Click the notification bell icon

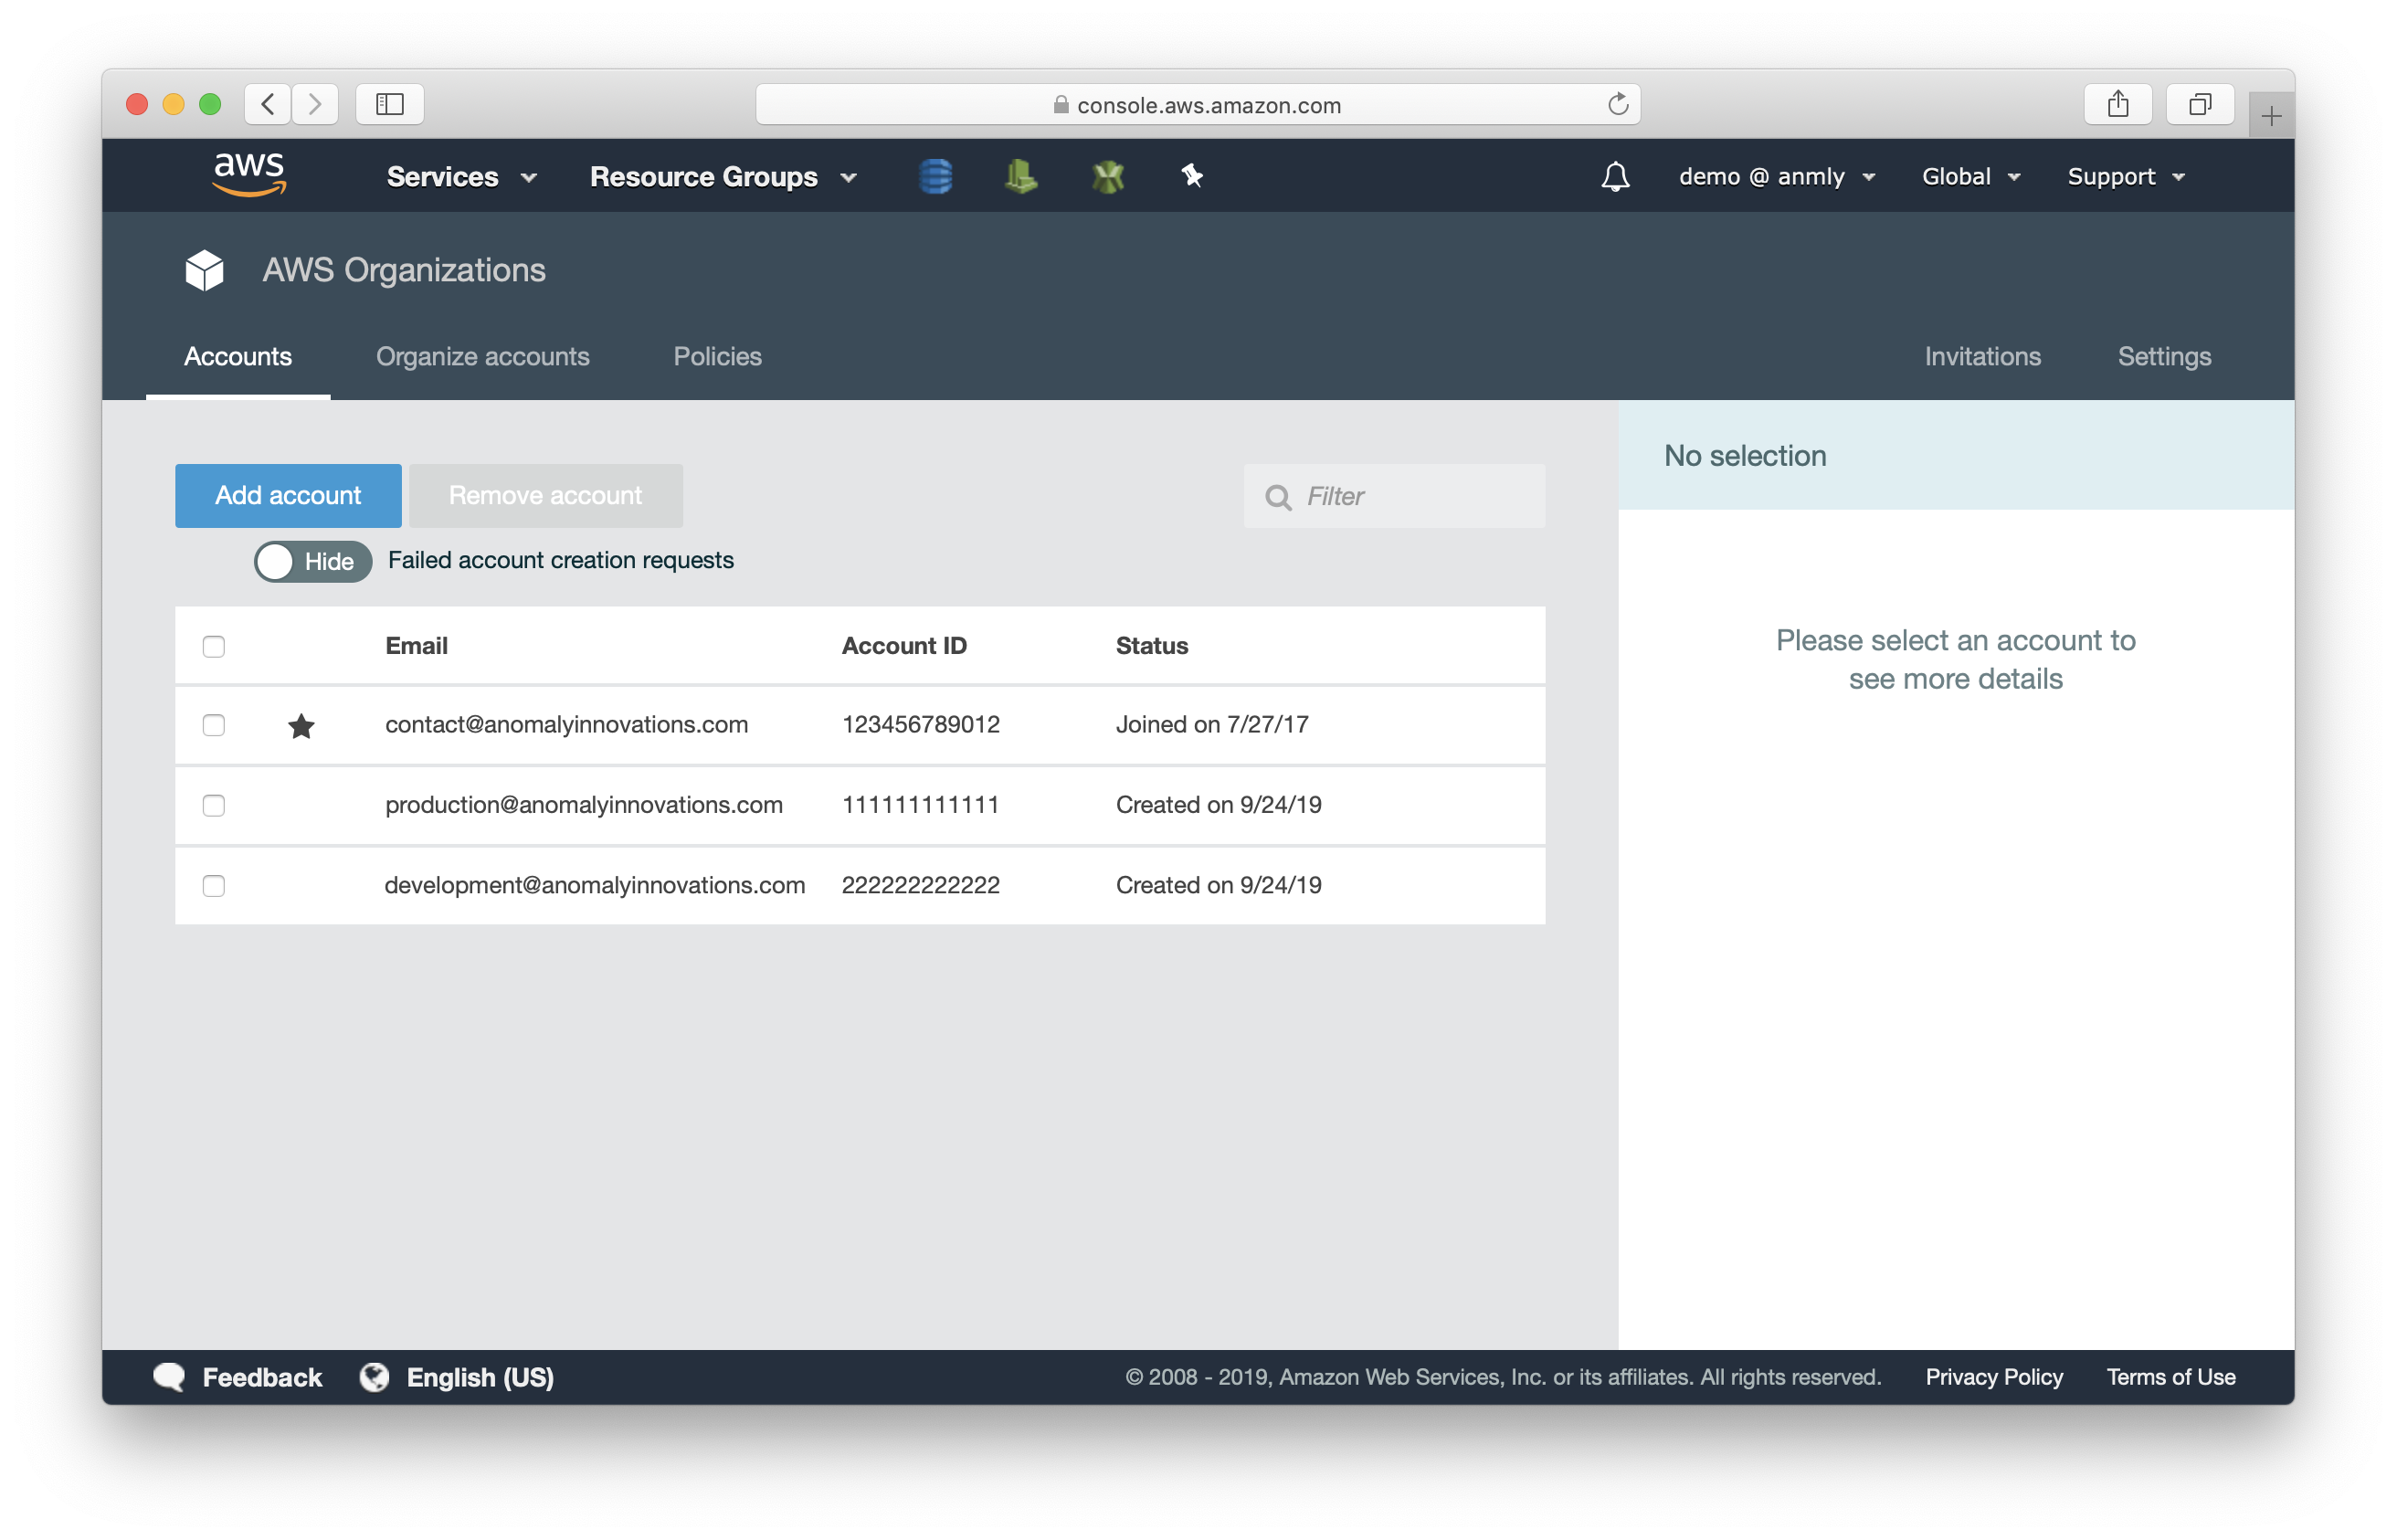pyautogui.click(x=1612, y=174)
